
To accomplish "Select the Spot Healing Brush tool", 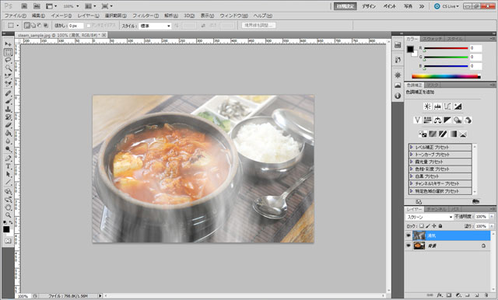I will (8, 93).
